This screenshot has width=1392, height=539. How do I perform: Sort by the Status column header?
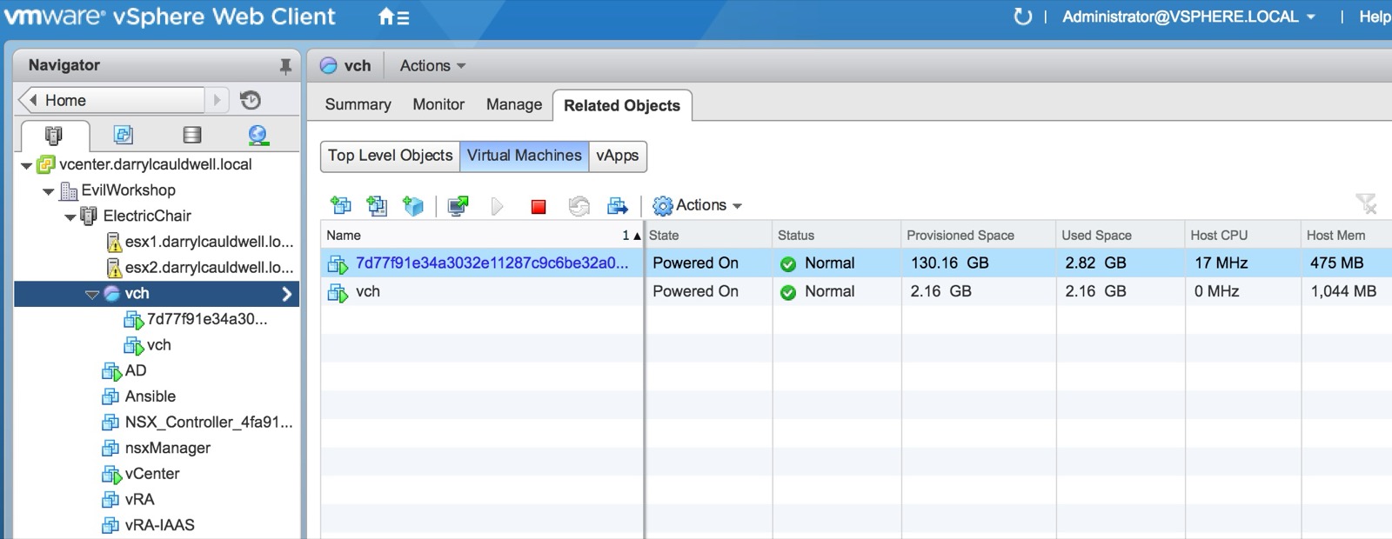pos(836,235)
